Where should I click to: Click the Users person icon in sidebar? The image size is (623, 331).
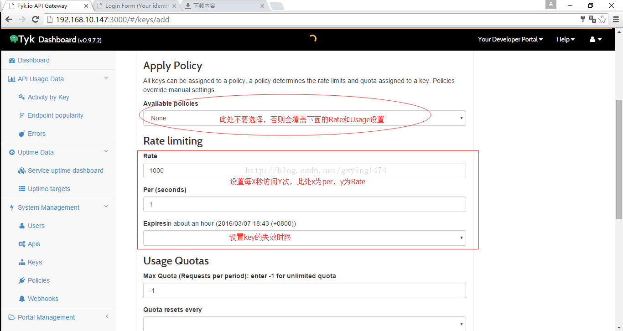point(22,226)
